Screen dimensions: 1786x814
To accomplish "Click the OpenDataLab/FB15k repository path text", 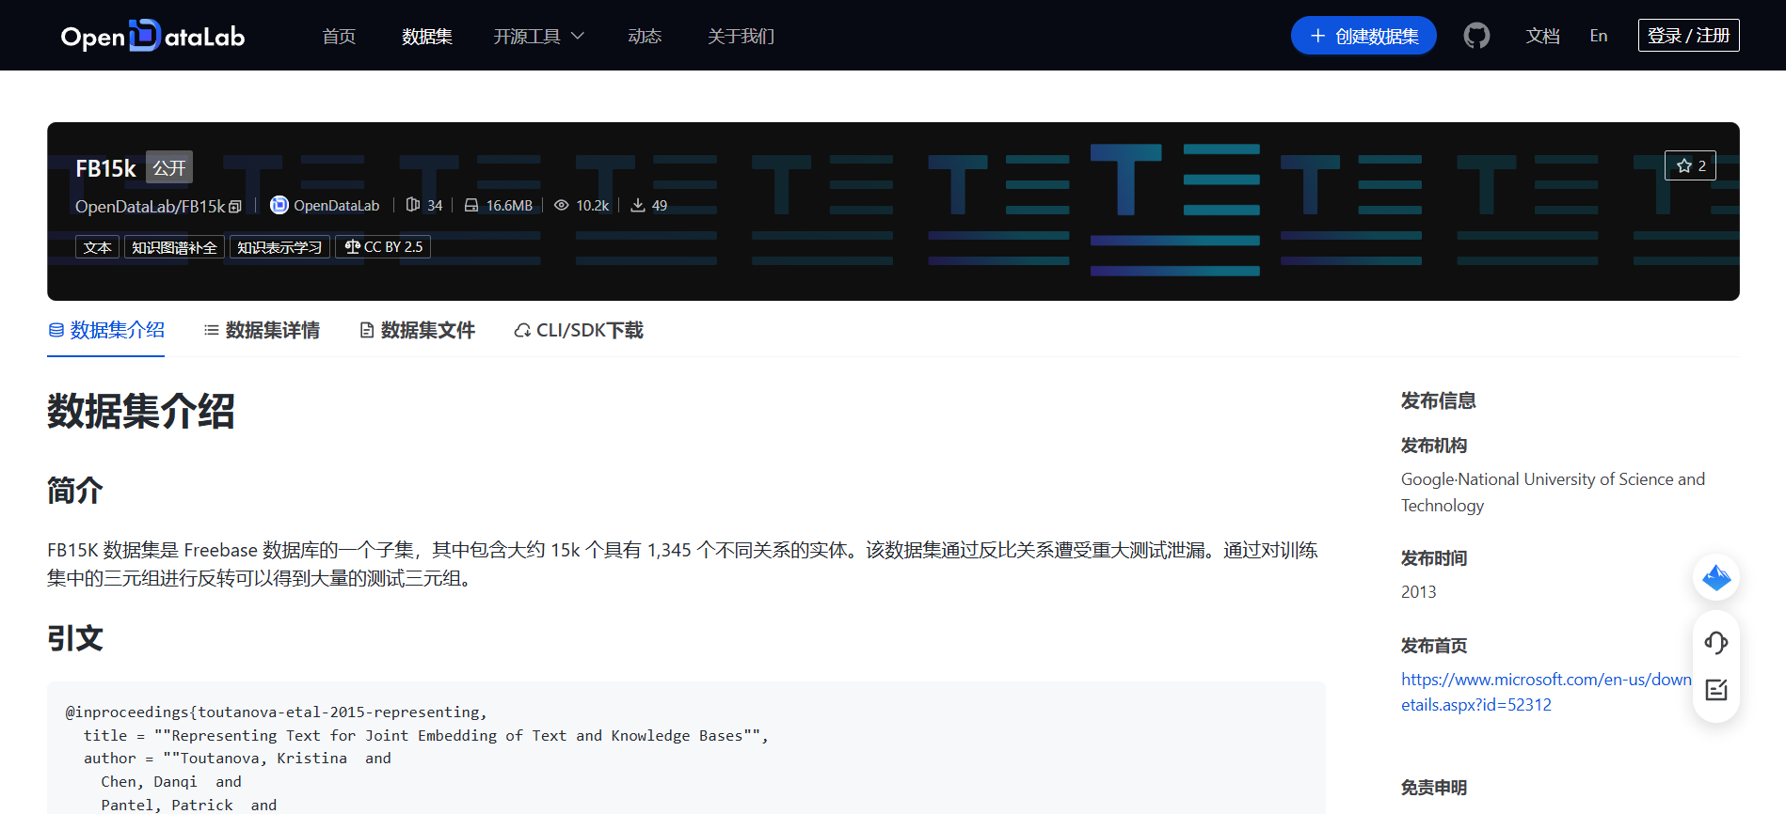I will click(151, 206).
